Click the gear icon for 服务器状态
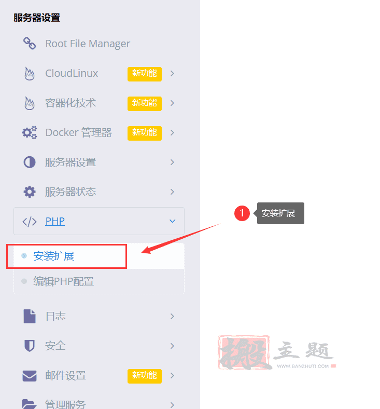Viewport: 380px width, 409px height. coord(30,192)
